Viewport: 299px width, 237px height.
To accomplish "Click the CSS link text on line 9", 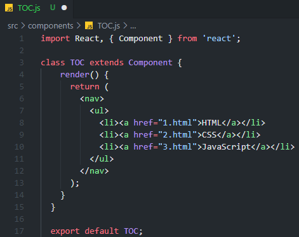I will pos(209,135).
